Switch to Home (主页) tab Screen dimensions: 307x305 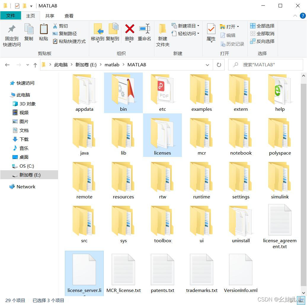click(31, 16)
